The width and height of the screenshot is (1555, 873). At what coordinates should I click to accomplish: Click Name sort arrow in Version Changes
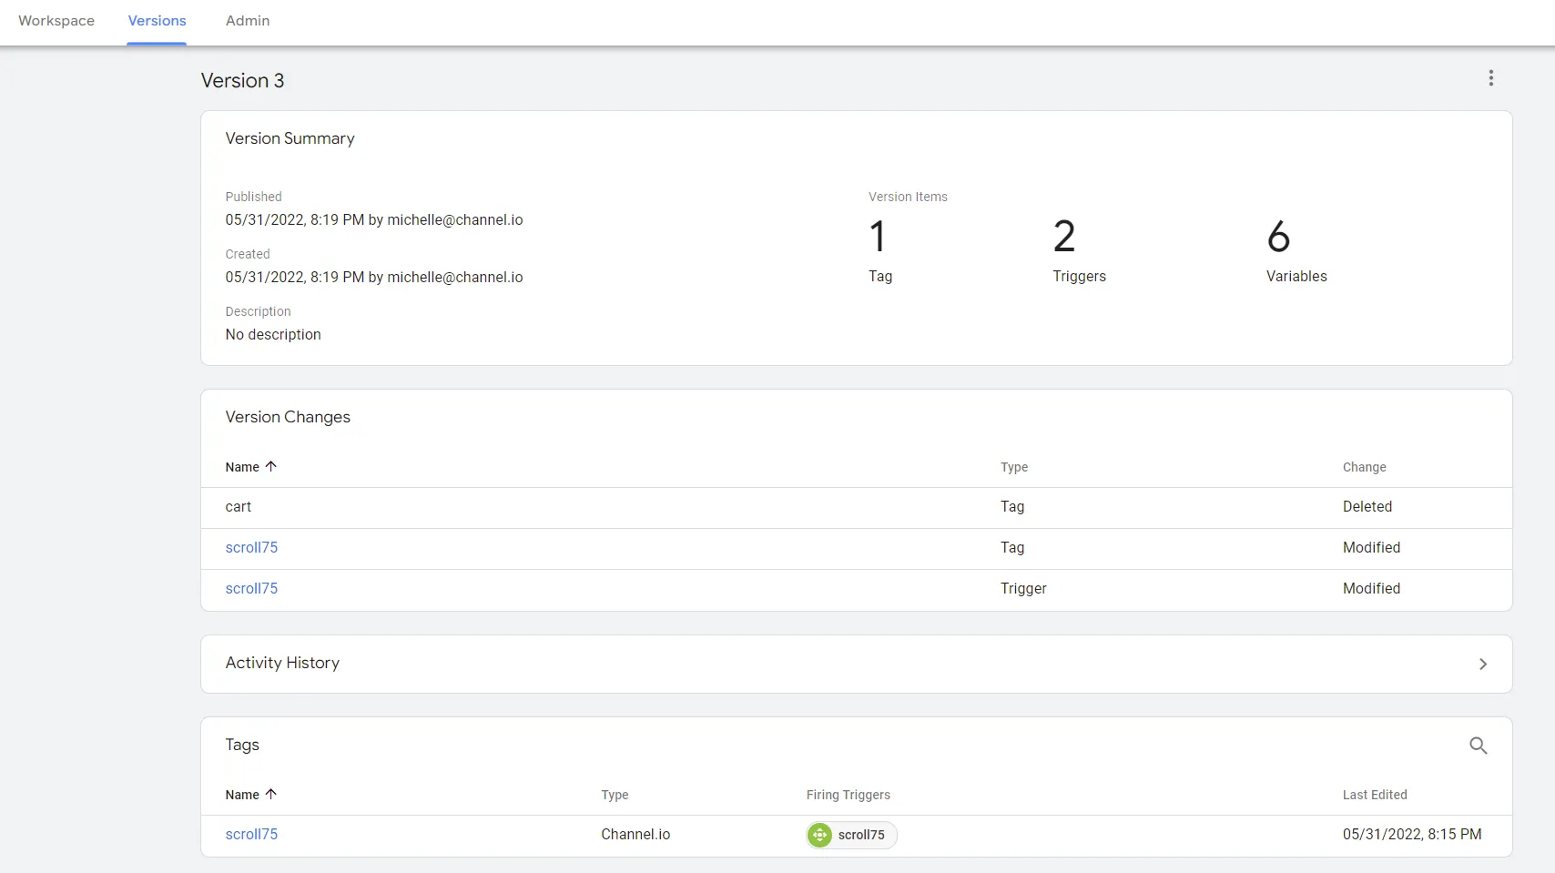[x=270, y=466]
